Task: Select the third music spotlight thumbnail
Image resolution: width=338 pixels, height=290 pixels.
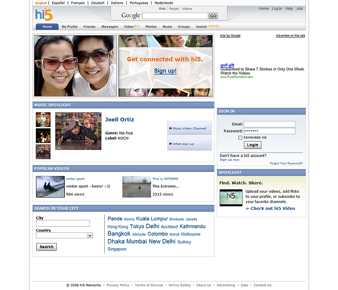Action: (x=43, y=152)
